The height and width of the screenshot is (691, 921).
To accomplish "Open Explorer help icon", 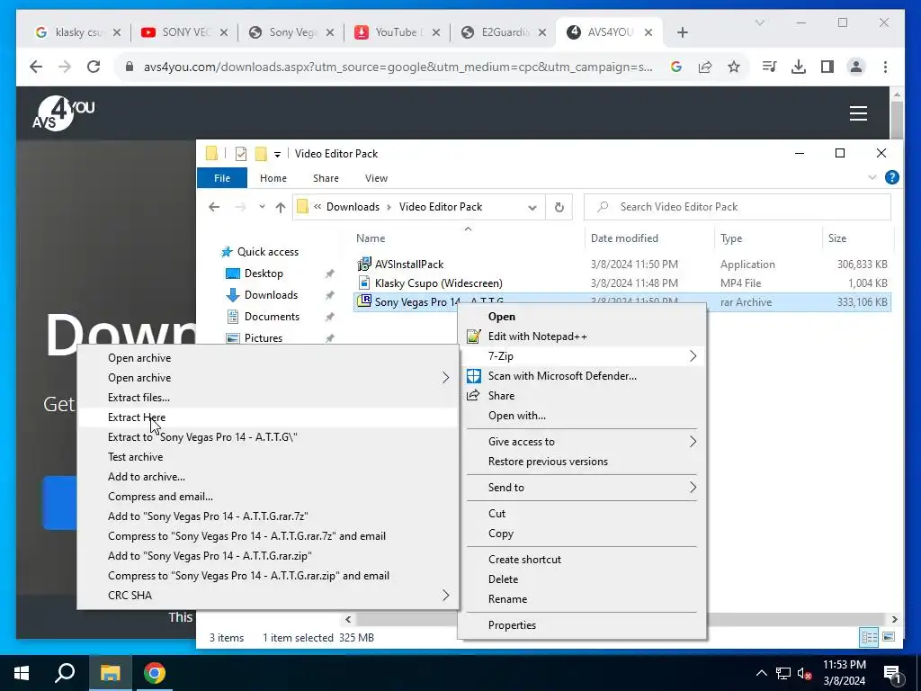I will pos(891,177).
